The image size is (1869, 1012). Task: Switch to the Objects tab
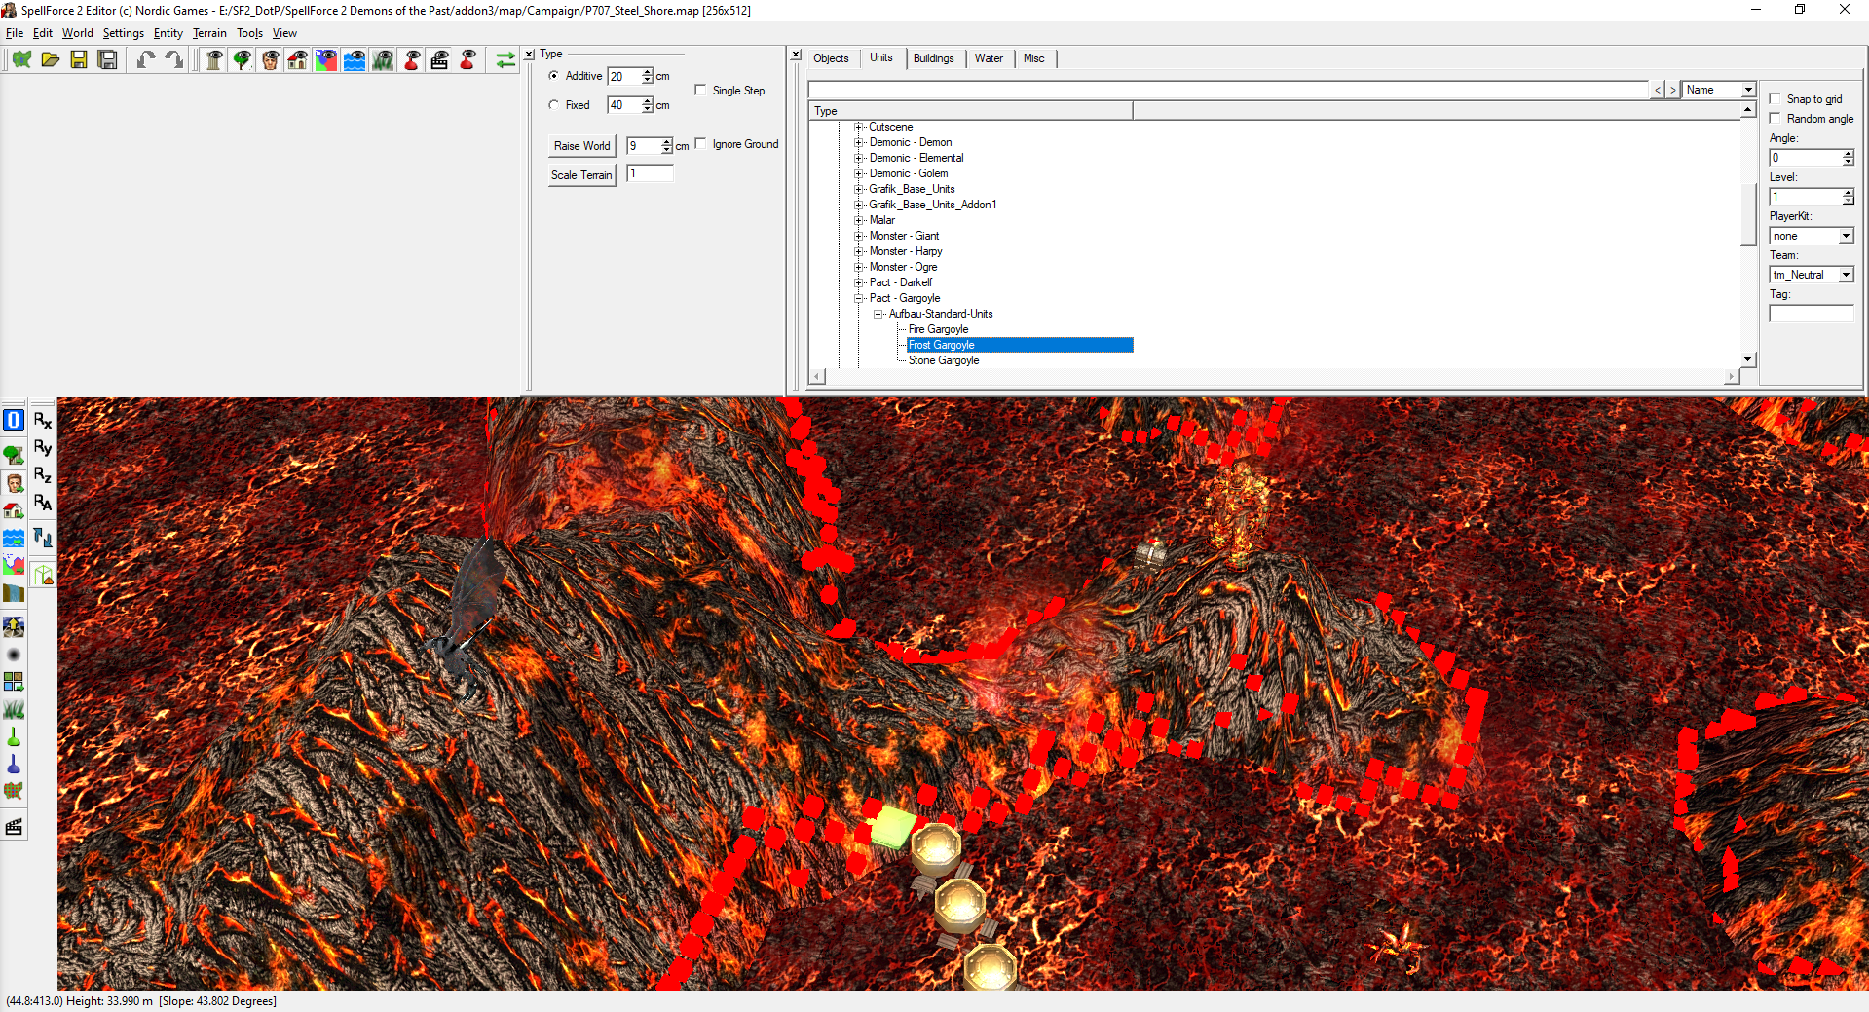tap(831, 58)
